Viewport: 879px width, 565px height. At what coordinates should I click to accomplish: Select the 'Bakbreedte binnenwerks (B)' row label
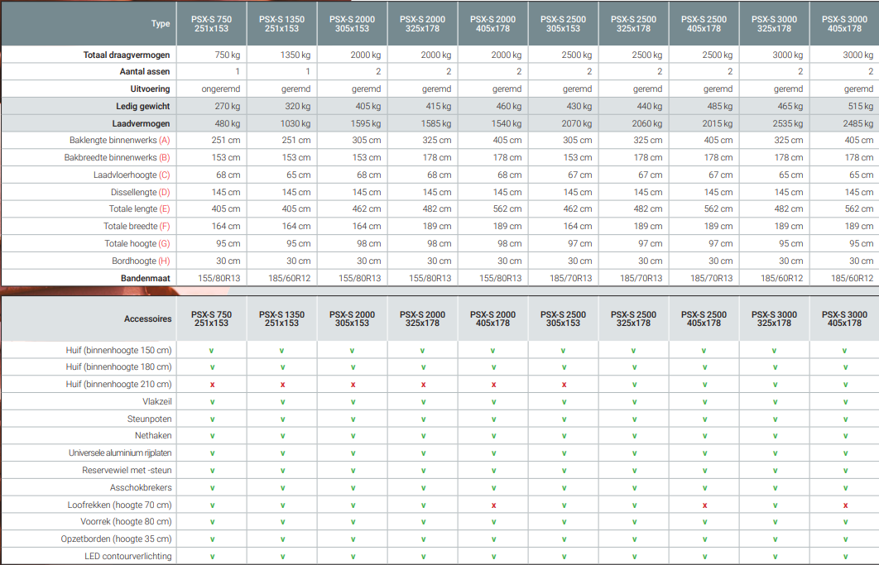[x=118, y=157]
